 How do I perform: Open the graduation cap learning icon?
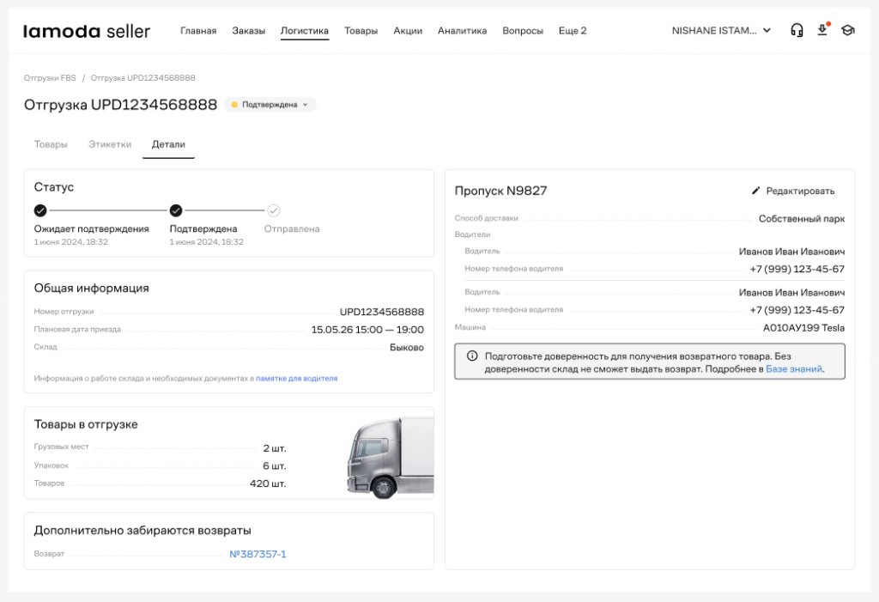[847, 30]
